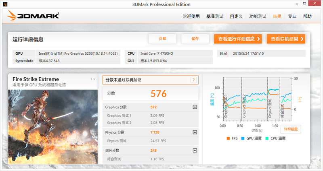
Task: Open the 帮助 tab
Action: coord(307,16)
